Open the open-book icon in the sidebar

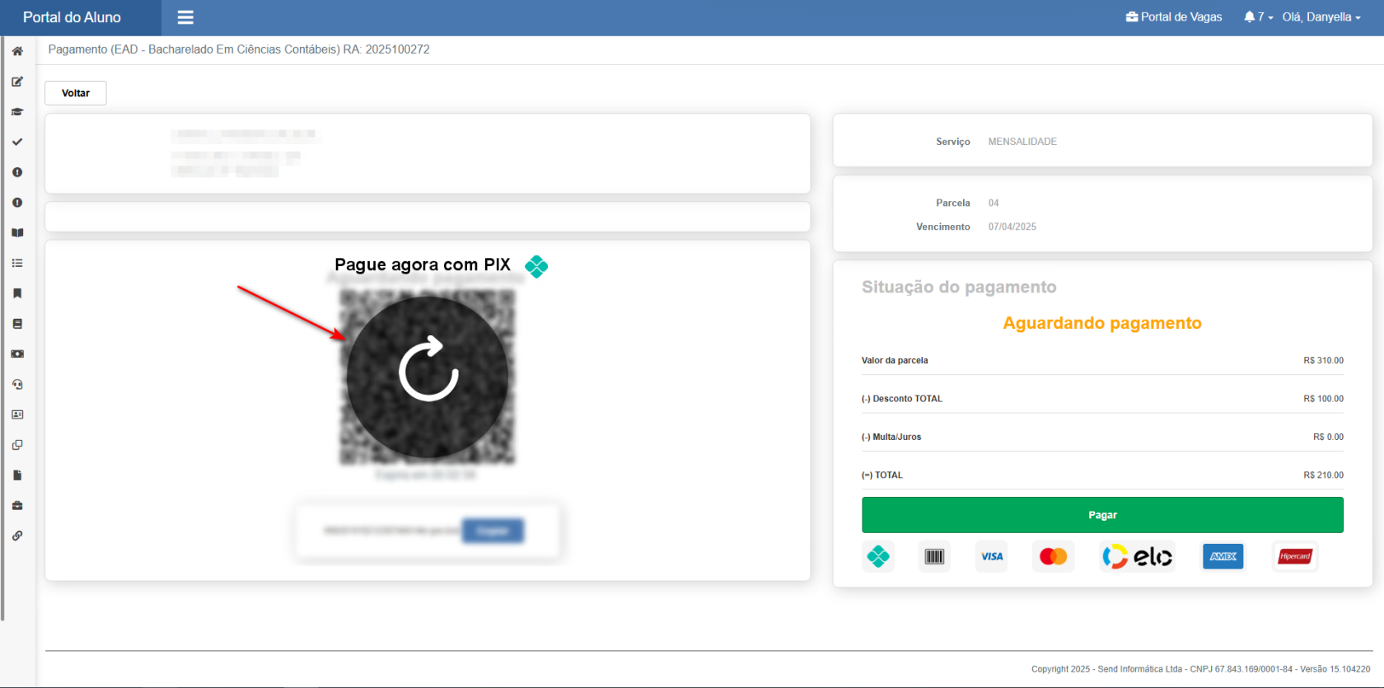tap(17, 233)
